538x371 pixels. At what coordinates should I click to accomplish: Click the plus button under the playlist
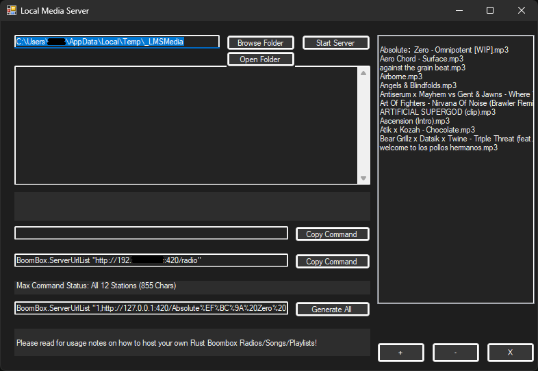point(400,353)
